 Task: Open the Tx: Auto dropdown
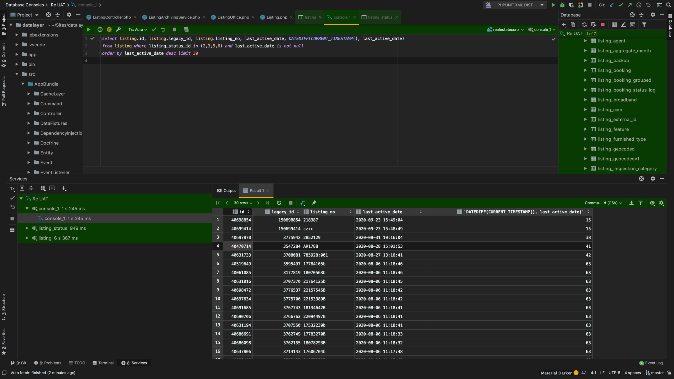(x=138, y=29)
